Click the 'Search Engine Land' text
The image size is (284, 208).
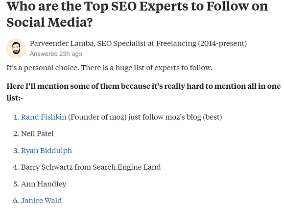127,167
